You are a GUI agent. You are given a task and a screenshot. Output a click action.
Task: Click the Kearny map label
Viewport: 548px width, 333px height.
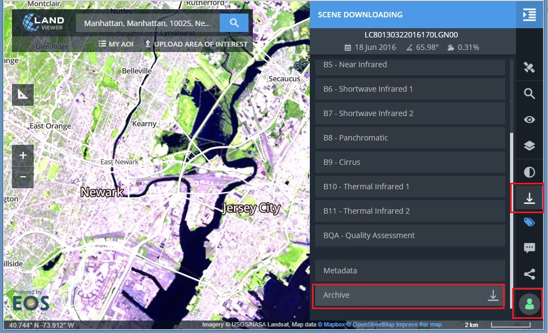tap(144, 124)
